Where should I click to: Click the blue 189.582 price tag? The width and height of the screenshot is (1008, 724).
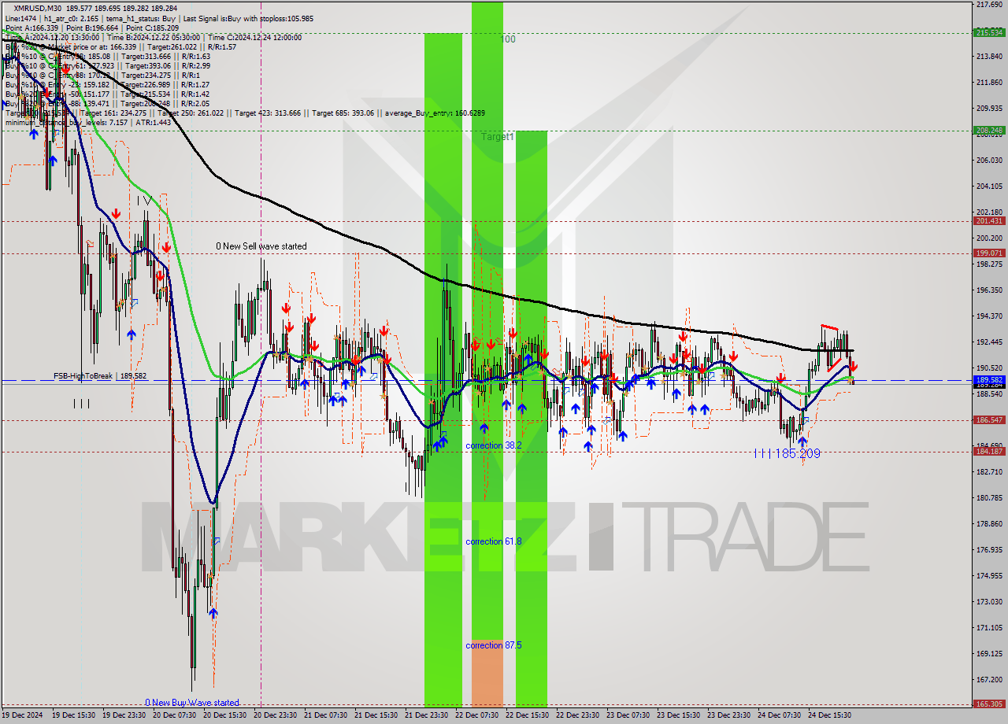tap(989, 379)
